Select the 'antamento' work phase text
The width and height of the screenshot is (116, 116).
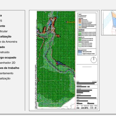[x=7, y=73]
